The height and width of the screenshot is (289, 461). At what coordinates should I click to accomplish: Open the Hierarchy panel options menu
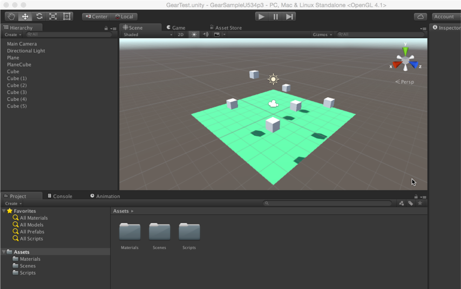[x=113, y=29]
